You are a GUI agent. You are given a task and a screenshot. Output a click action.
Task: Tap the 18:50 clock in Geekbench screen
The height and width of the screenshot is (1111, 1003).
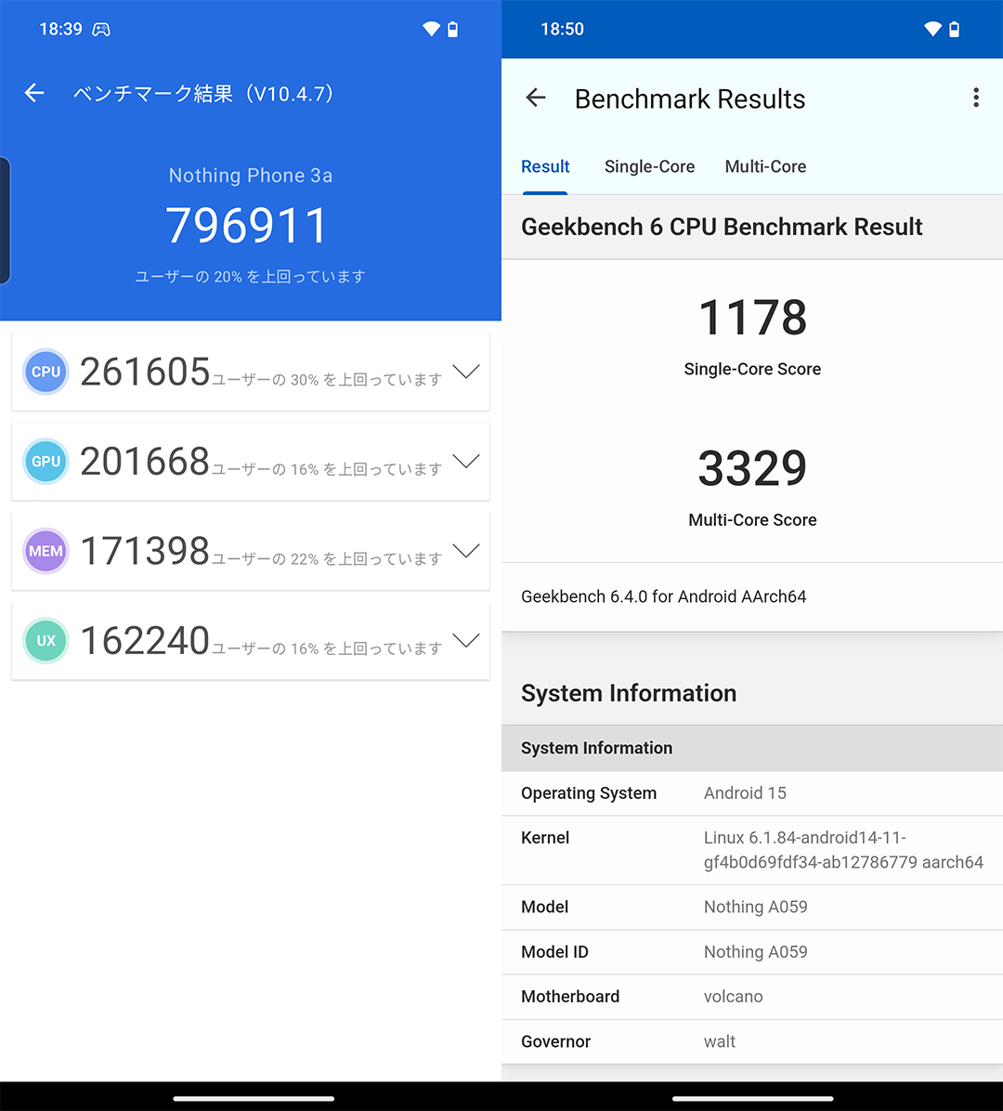563,29
